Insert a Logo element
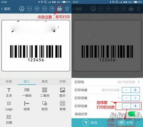143x127 pixels. pyautogui.click(x=9, y=106)
